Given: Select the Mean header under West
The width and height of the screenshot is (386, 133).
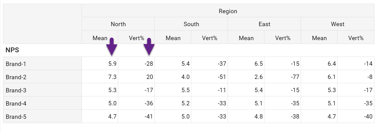Looking at the screenshot, I should [319, 38].
